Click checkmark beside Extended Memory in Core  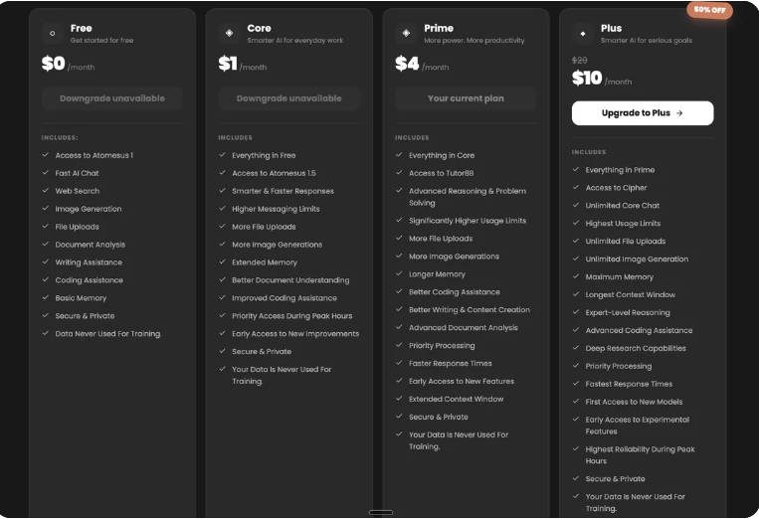coord(222,261)
